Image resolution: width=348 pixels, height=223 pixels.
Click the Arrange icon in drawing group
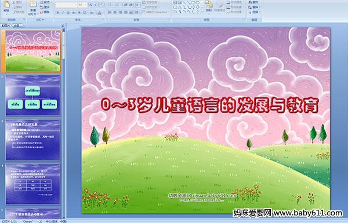pyautogui.click(x=209, y=6)
